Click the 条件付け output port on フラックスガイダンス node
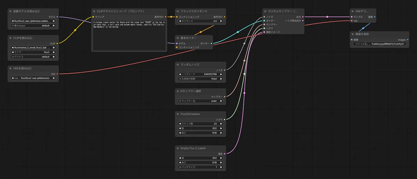This screenshot has width=417, height=179. pos(225,17)
